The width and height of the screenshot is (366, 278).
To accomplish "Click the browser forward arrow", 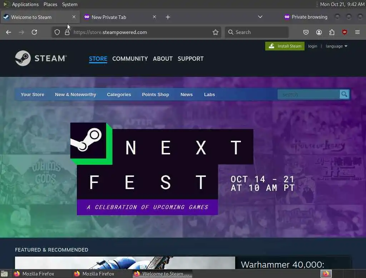I will pos(21,32).
